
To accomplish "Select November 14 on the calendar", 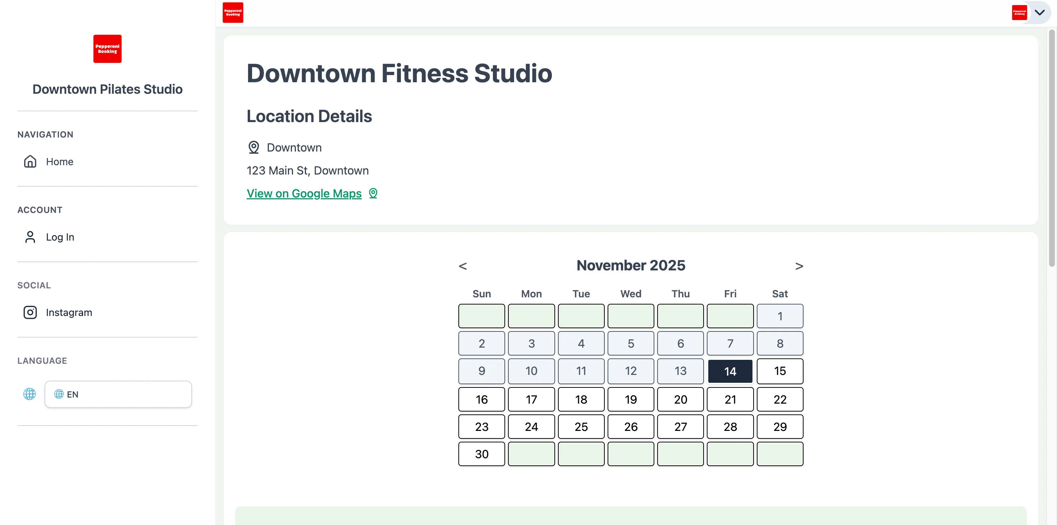I will pyautogui.click(x=730, y=371).
